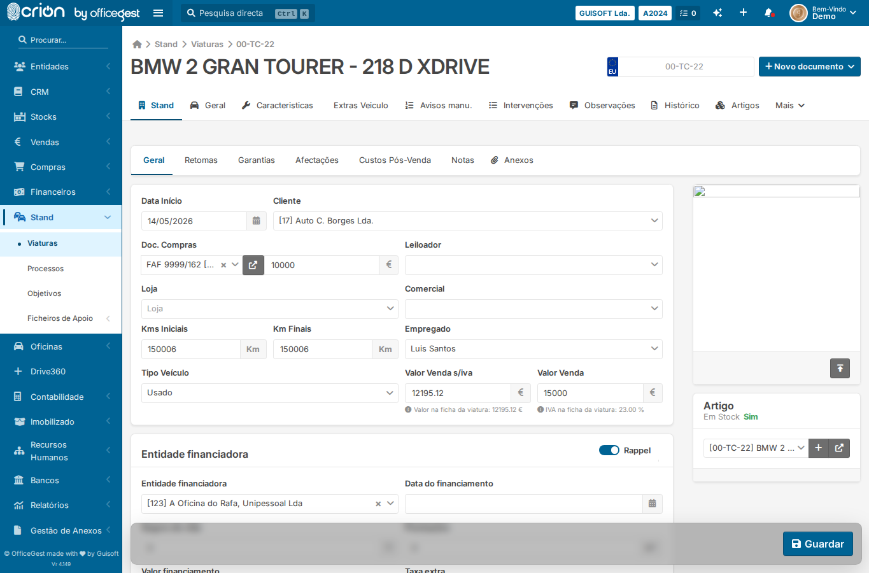Expand Ficheiros de Apoio submenu
The height and width of the screenshot is (573, 869).
click(x=61, y=318)
